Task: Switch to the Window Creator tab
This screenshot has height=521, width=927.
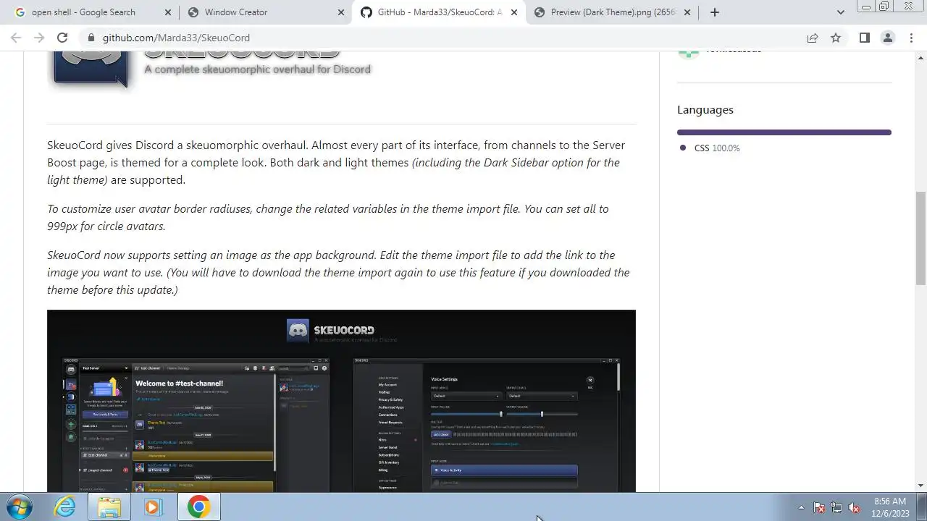Action: point(265,12)
